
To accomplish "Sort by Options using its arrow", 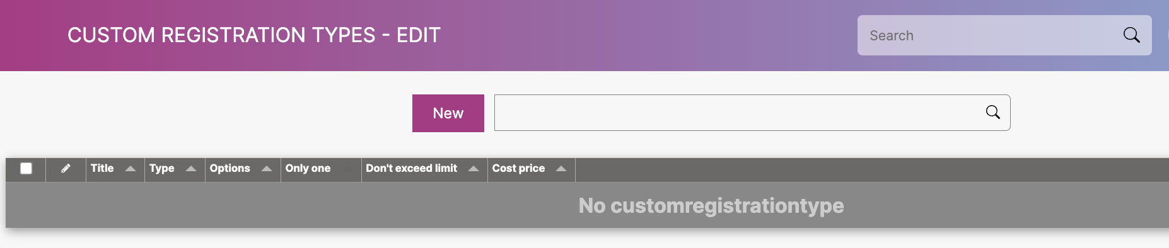I will point(267,169).
